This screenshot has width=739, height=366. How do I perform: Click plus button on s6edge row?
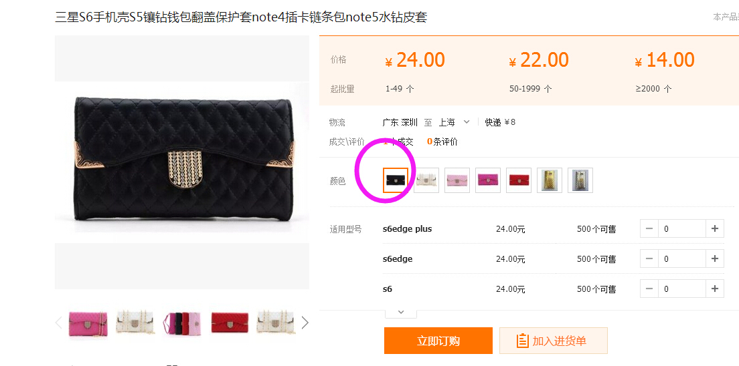(x=714, y=258)
